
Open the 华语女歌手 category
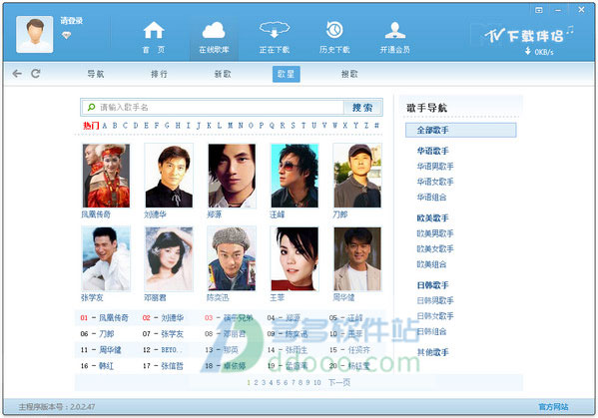(435, 182)
